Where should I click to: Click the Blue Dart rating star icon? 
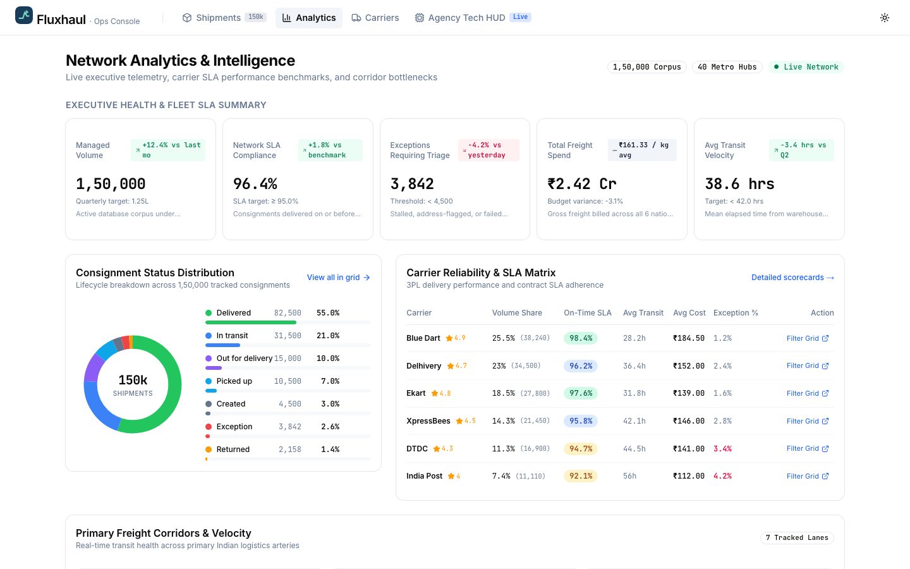[x=449, y=338]
